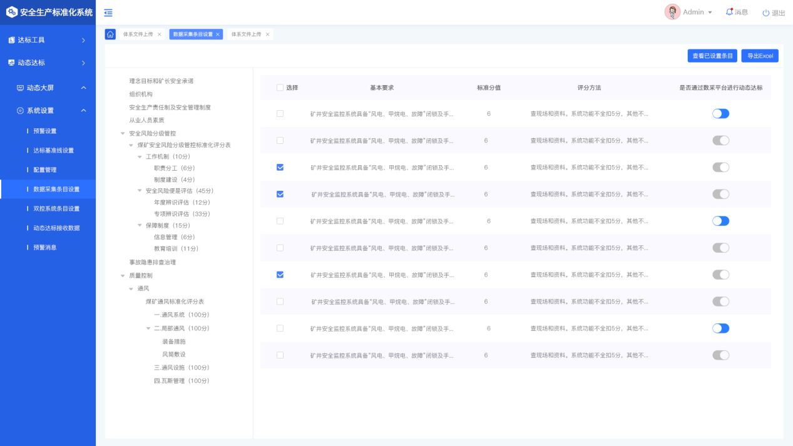This screenshot has width=793, height=446.
Task: Click the 达标工具 sidebar icon
Action: [11, 40]
